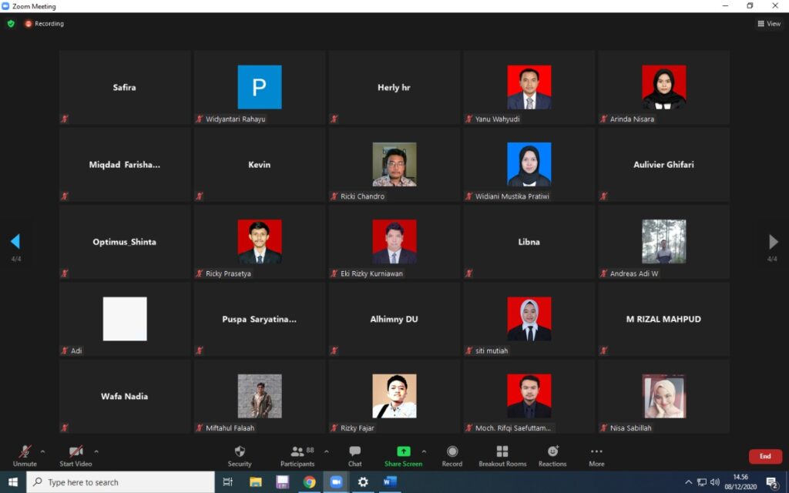Open the More options menu

point(596,452)
